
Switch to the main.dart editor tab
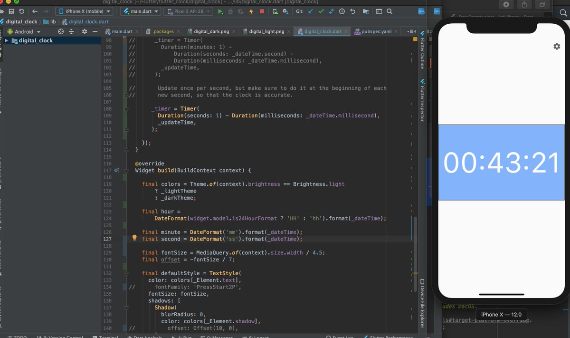tap(122, 31)
